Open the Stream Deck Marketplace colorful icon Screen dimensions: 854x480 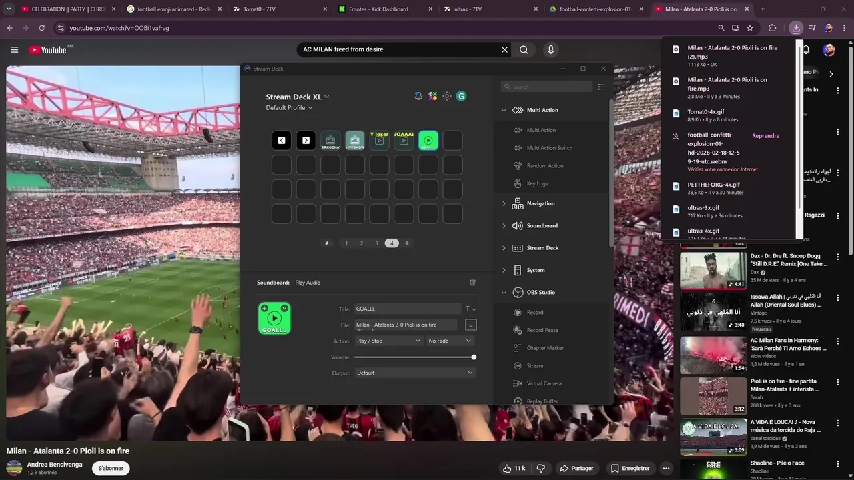(433, 96)
